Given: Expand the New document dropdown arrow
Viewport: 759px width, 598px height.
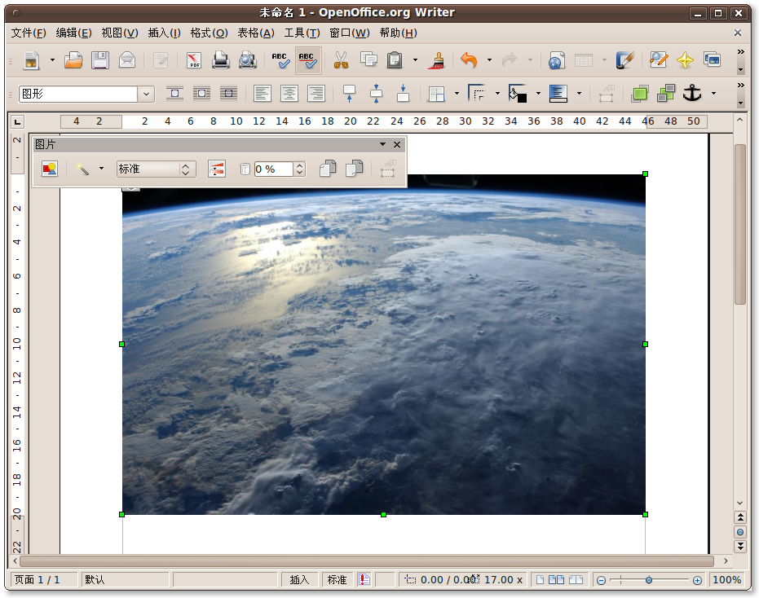Looking at the screenshot, I should [x=52, y=60].
